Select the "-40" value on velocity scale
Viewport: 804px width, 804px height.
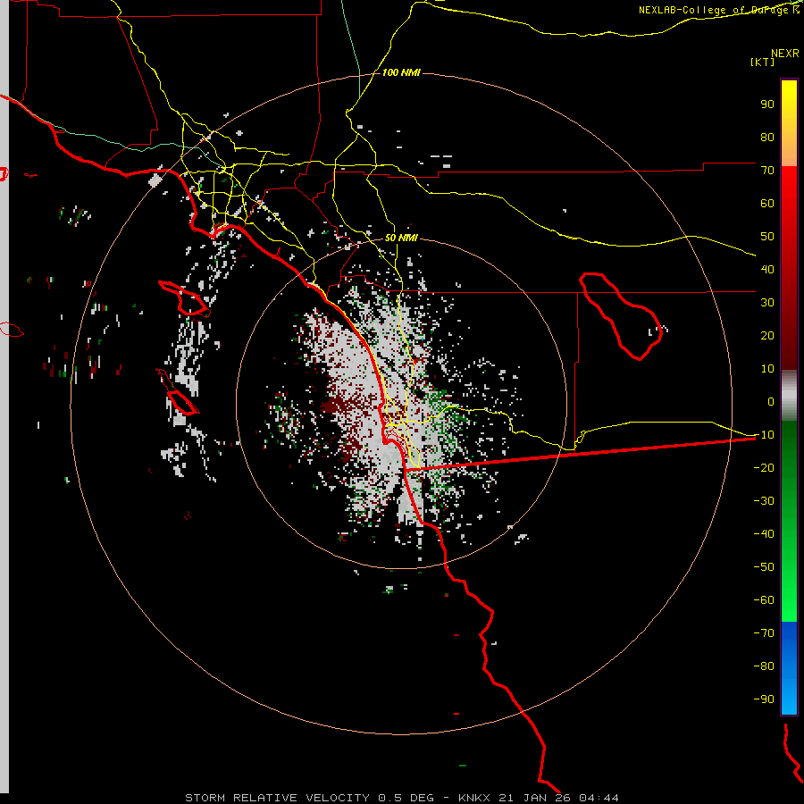[x=764, y=534]
